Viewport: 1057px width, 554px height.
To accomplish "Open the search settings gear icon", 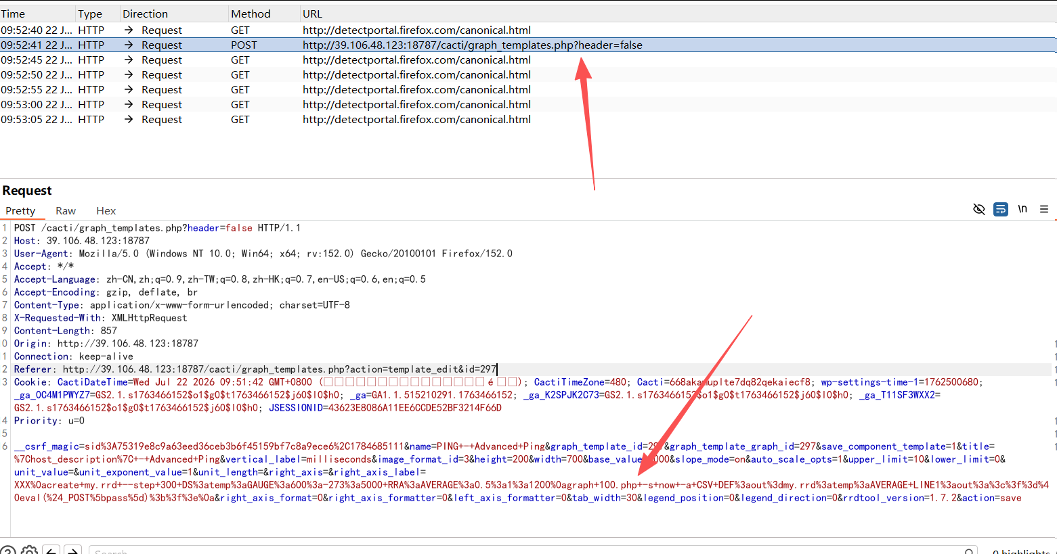I will [x=29, y=550].
